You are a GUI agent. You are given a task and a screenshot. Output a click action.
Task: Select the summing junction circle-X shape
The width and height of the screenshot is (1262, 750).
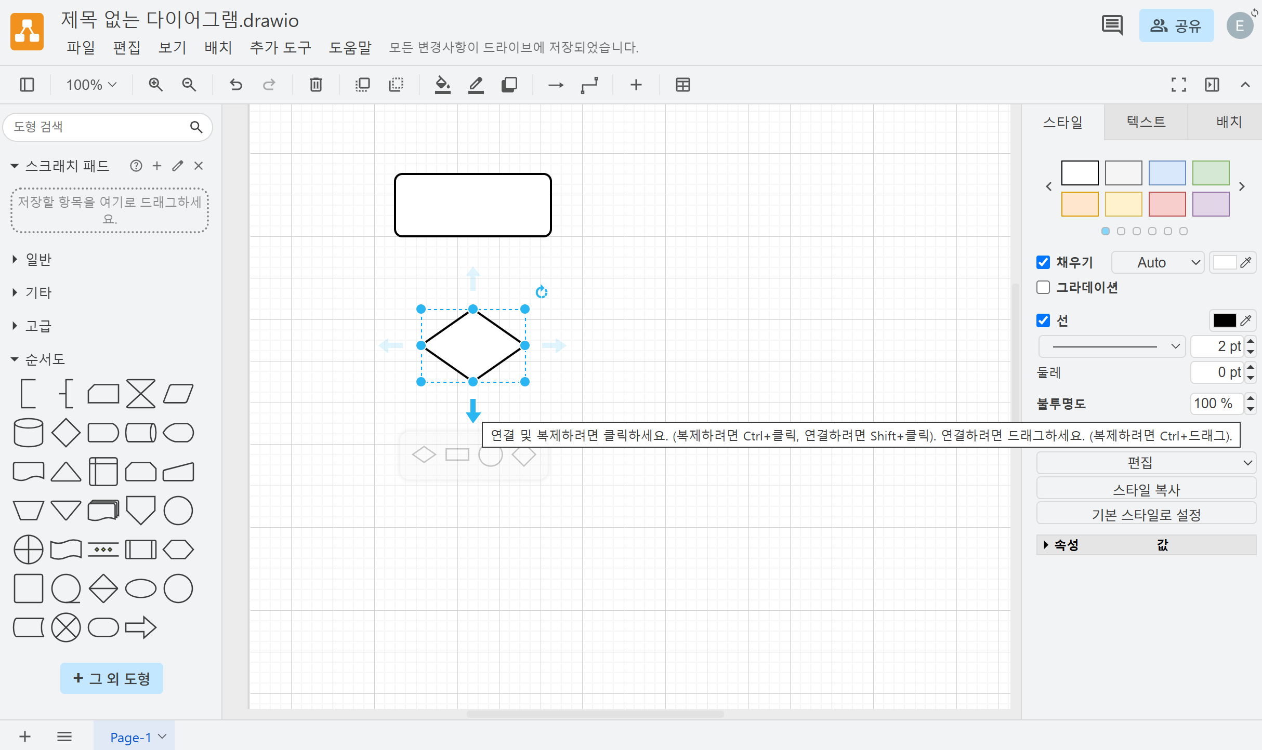tap(66, 627)
